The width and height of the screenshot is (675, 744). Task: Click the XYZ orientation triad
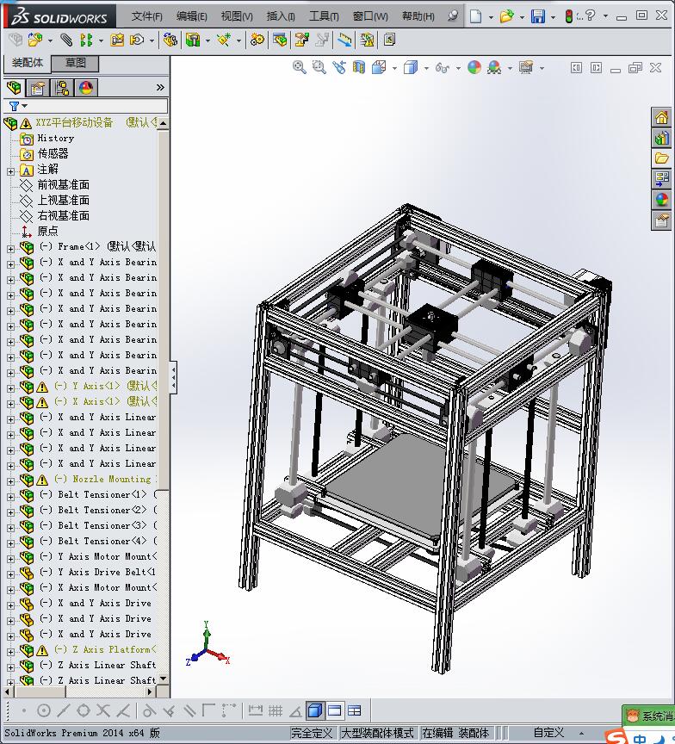pyautogui.click(x=207, y=646)
